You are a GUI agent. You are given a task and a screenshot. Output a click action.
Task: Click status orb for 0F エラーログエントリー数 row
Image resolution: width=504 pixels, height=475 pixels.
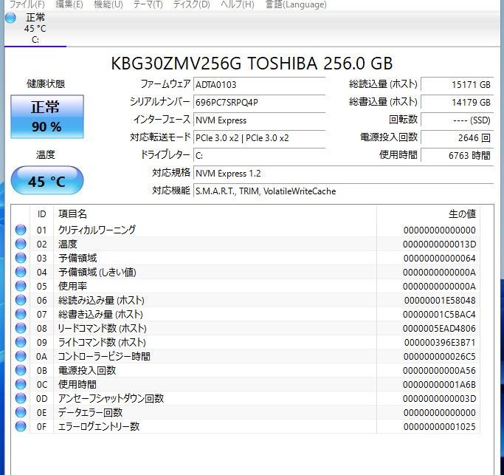[x=21, y=426]
